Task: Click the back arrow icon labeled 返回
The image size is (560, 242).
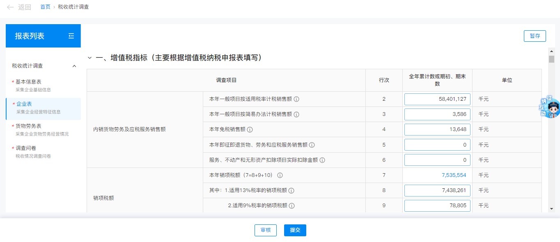Action: point(11,7)
